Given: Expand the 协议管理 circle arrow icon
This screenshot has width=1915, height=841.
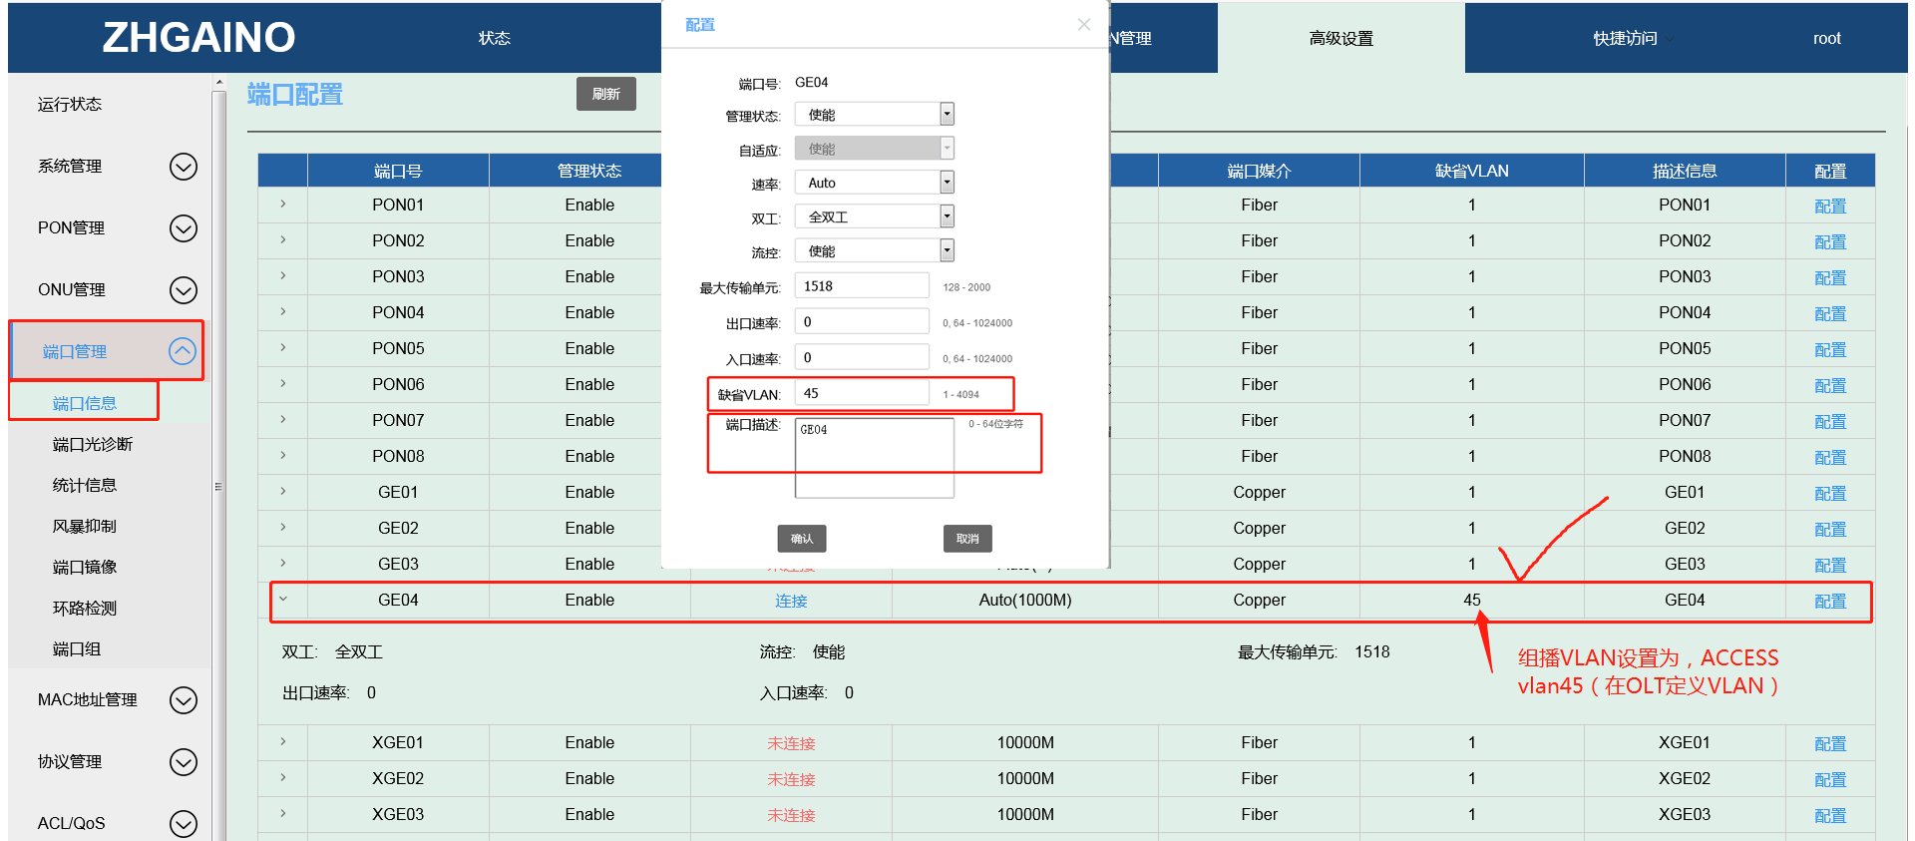Looking at the screenshot, I should [183, 762].
